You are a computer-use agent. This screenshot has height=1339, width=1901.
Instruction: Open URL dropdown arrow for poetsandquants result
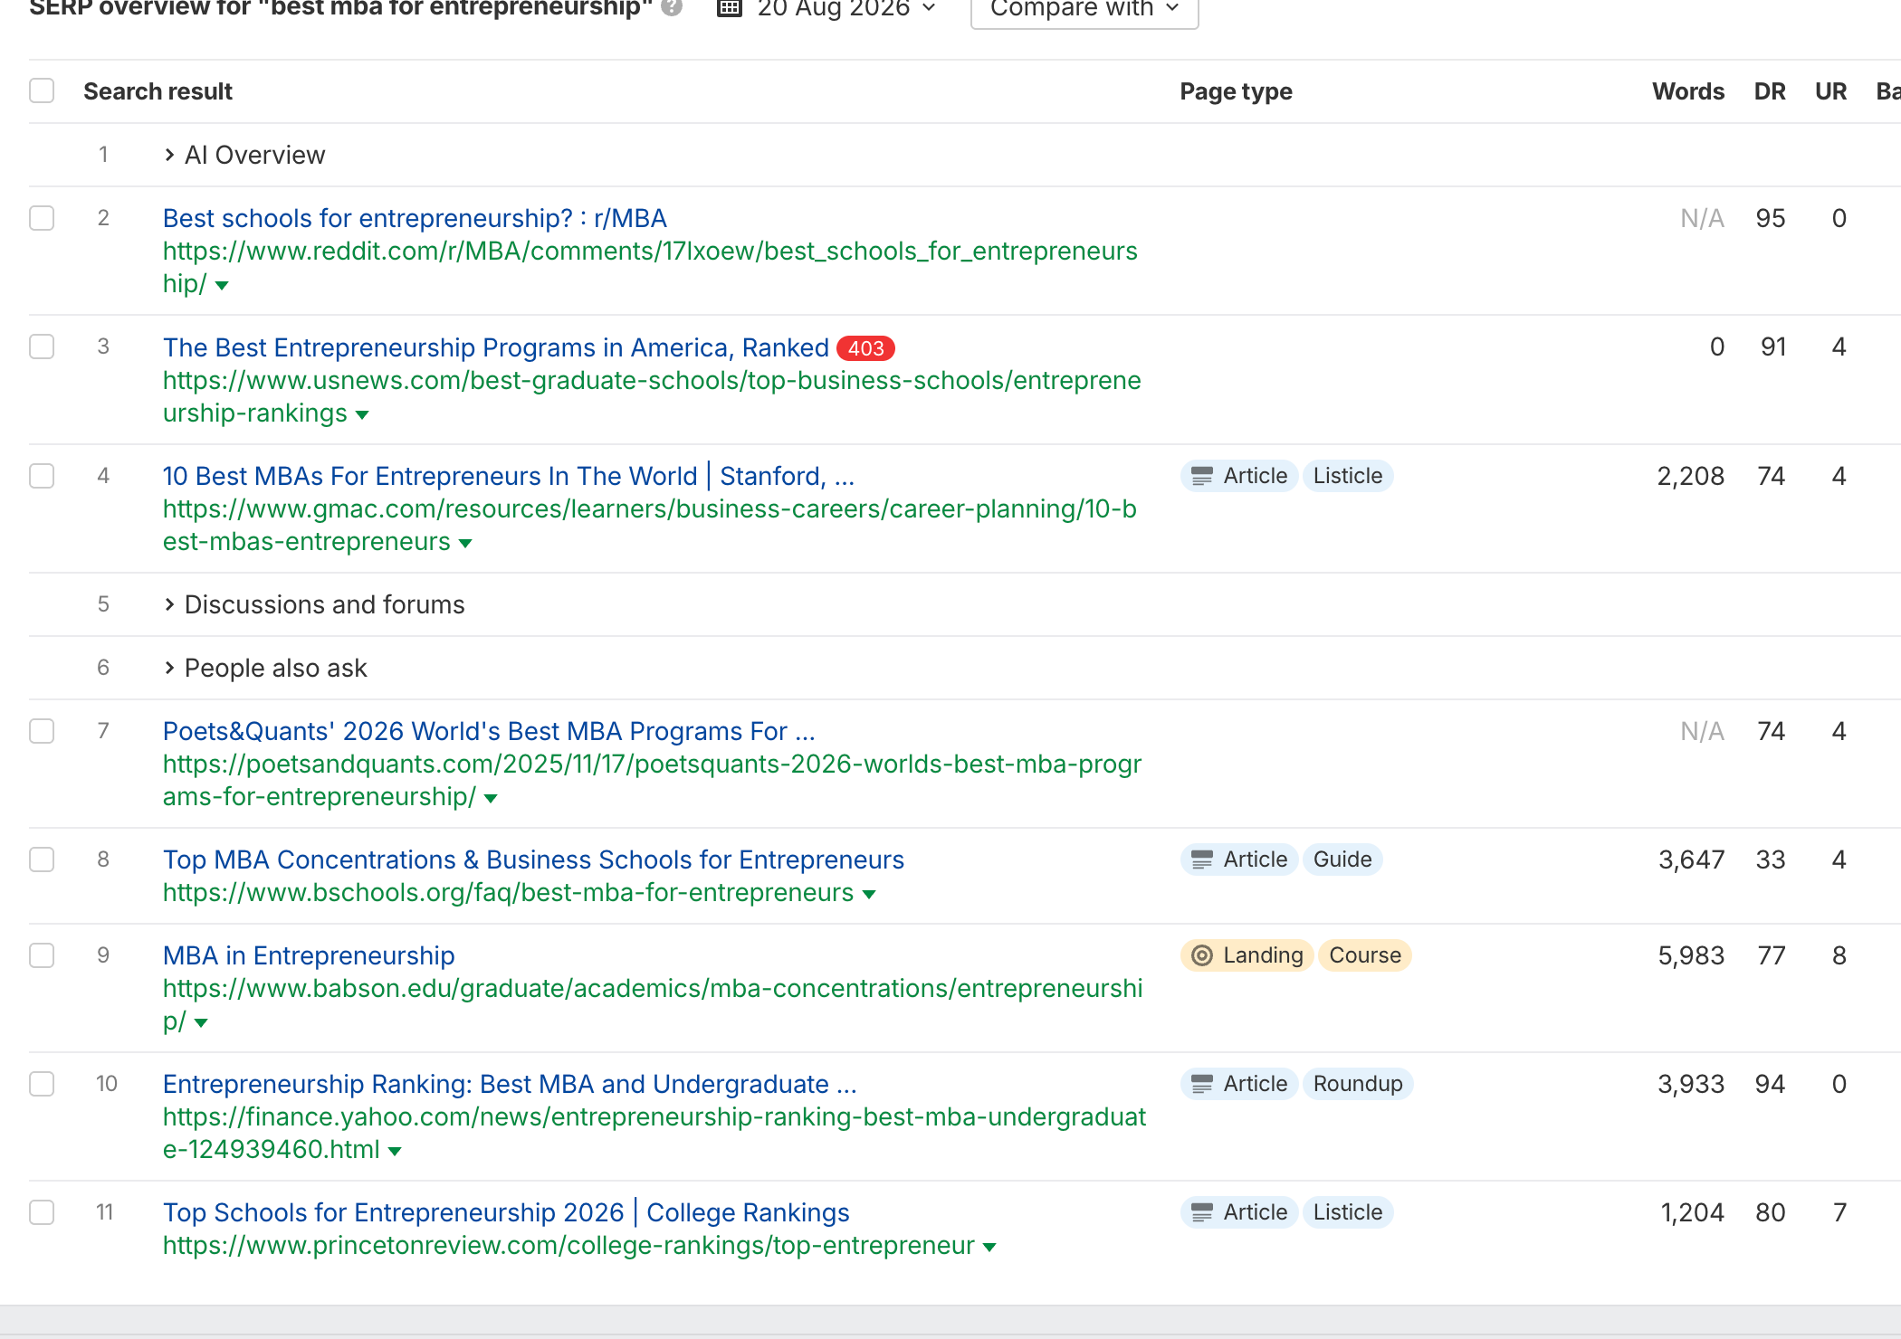pos(491,799)
